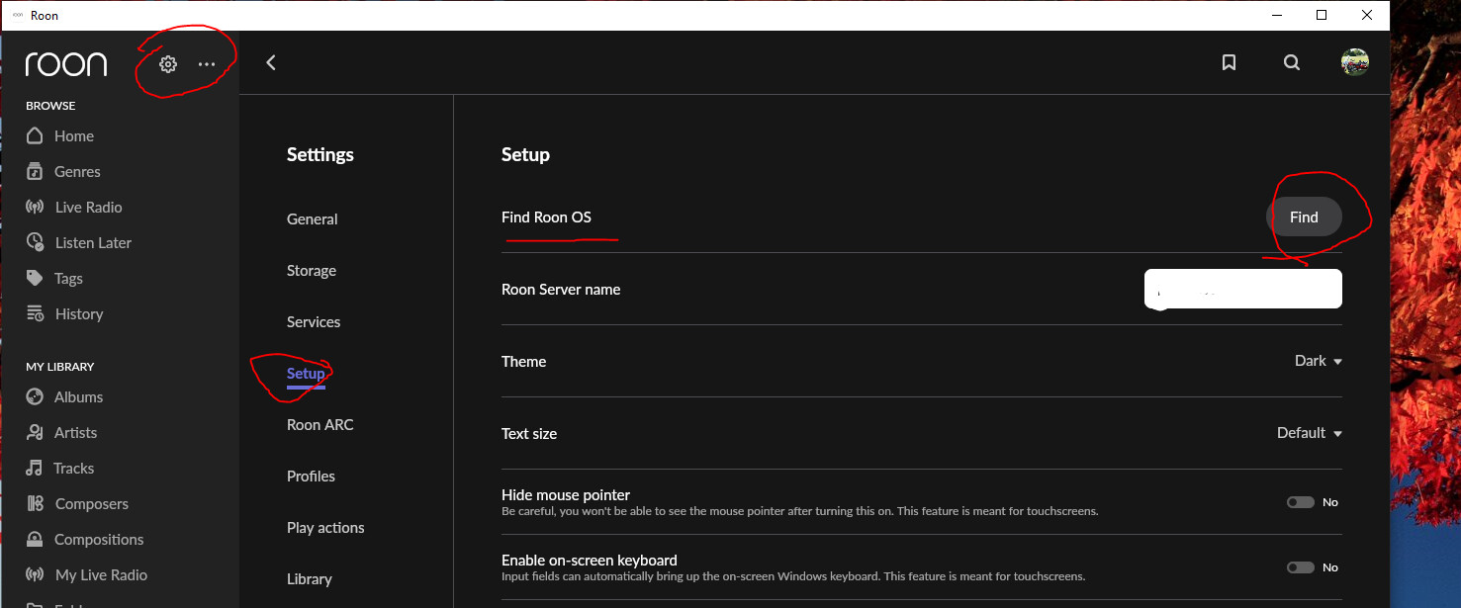Click the Find button for Roon OS
The image size is (1461, 608).
pyautogui.click(x=1304, y=217)
